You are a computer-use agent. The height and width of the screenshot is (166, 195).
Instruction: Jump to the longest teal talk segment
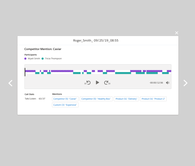click(x=123, y=73)
